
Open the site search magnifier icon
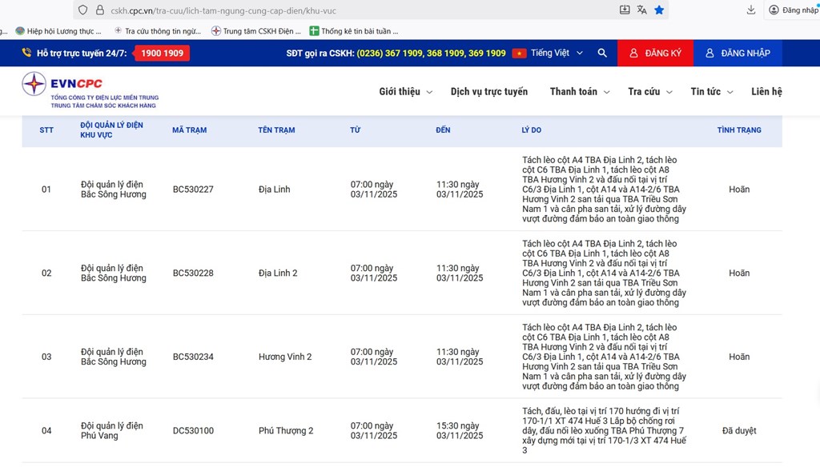(x=602, y=53)
